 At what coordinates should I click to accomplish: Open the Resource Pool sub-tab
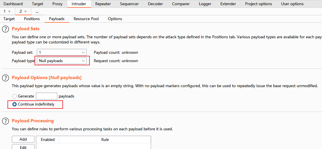coord(86,19)
